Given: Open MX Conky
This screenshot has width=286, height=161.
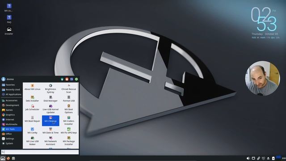Looking at the screenshot, I should point(32,131).
